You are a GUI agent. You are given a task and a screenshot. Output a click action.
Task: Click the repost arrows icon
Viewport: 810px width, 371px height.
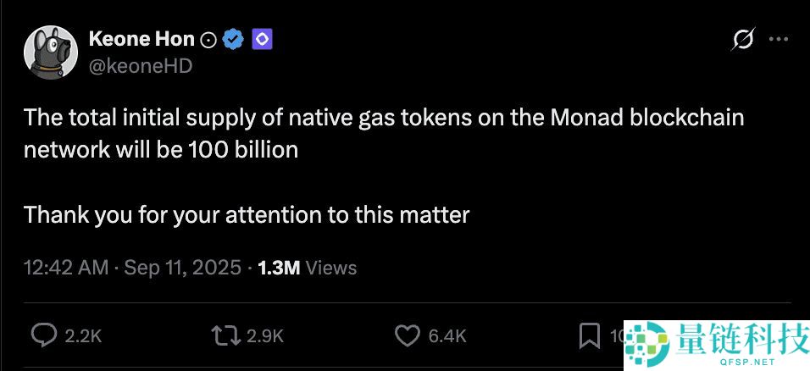tap(225, 336)
